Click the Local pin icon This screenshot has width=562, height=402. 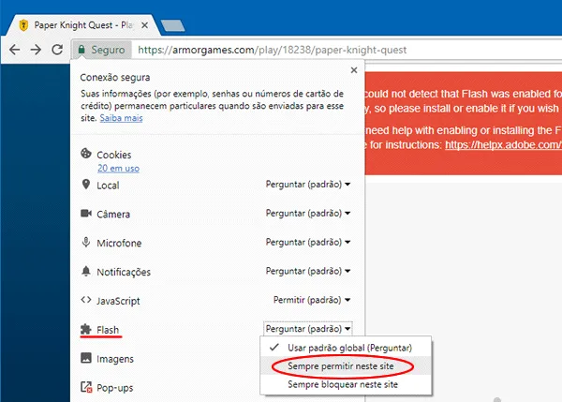(86, 185)
